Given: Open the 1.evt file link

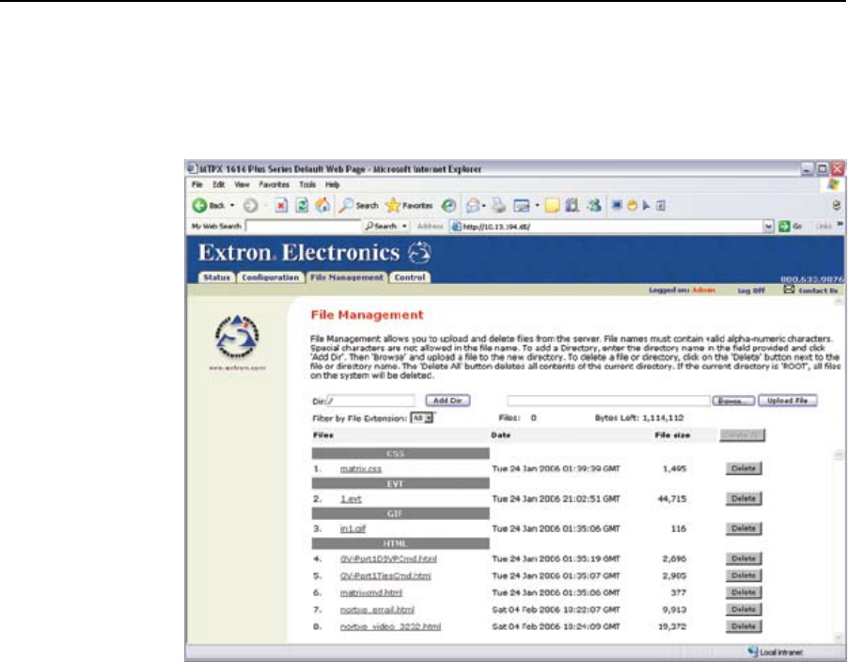Looking at the screenshot, I should 351,499.
